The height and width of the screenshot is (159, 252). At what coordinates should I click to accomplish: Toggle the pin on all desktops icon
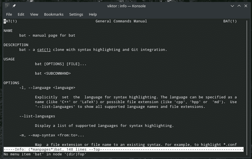click(x=14, y=6)
